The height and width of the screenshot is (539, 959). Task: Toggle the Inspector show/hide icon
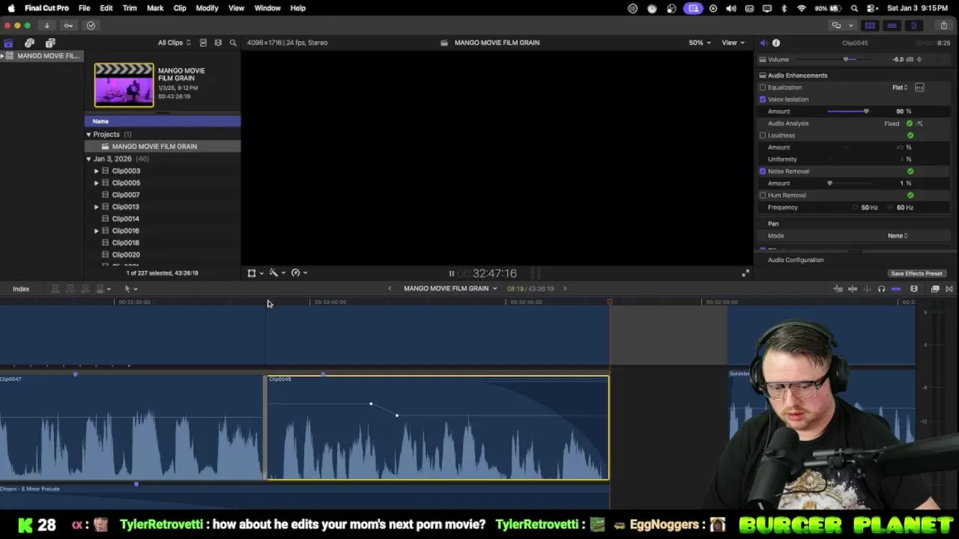pos(913,25)
